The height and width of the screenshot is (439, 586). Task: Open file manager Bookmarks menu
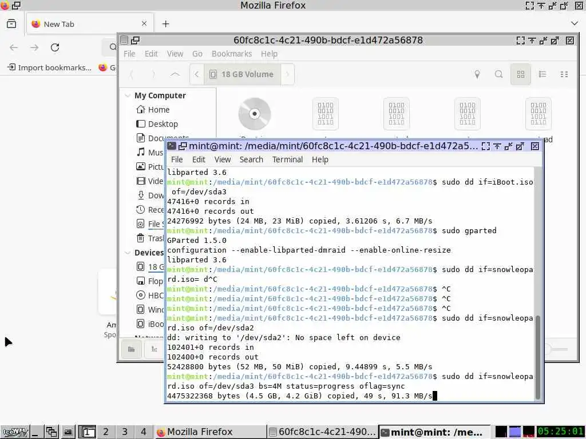point(232,54)
